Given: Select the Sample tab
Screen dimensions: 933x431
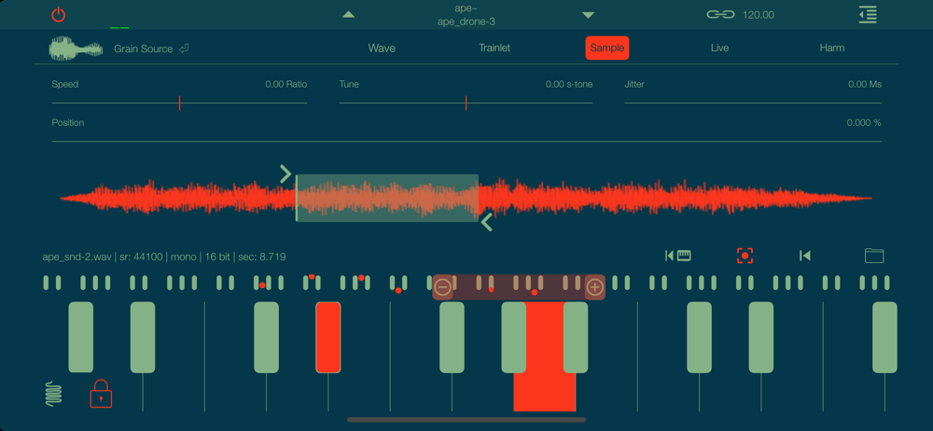Looking at the screenshot, I should point(607,49).
